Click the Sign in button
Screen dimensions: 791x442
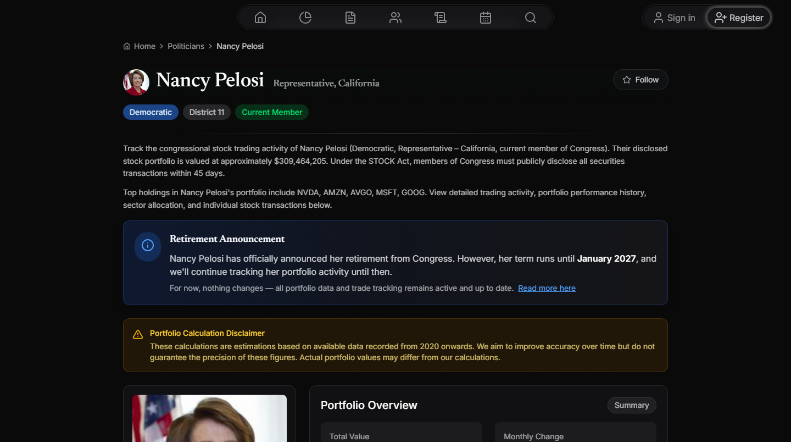(675, 18)
